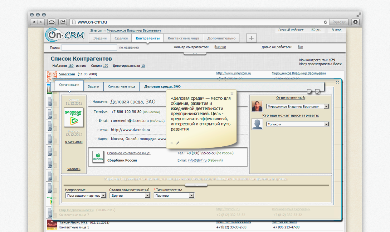Delete the note using small bottom x icon
This screenshot has height=232, width=390.
tap(172, 143)
